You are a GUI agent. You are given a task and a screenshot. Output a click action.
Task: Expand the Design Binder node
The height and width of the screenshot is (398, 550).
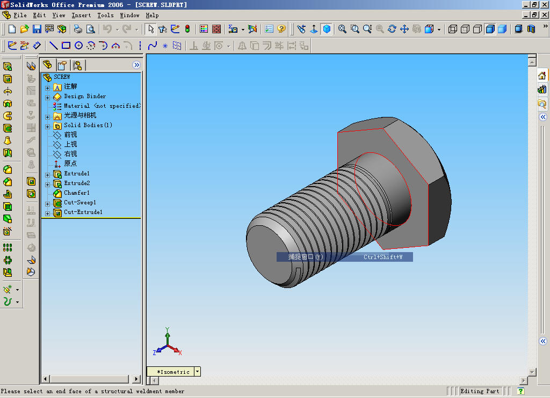click(47, 98)
